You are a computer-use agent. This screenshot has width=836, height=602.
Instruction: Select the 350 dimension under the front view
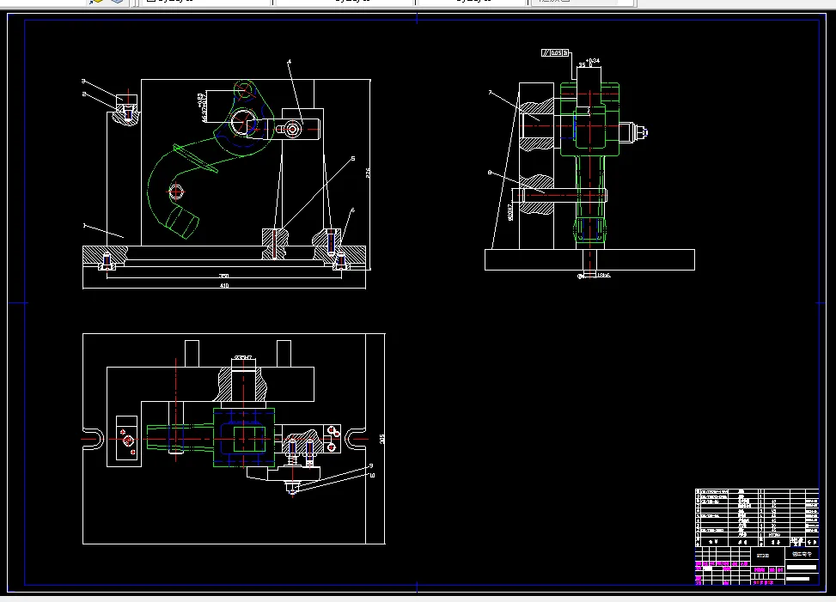tap(224, 276)
